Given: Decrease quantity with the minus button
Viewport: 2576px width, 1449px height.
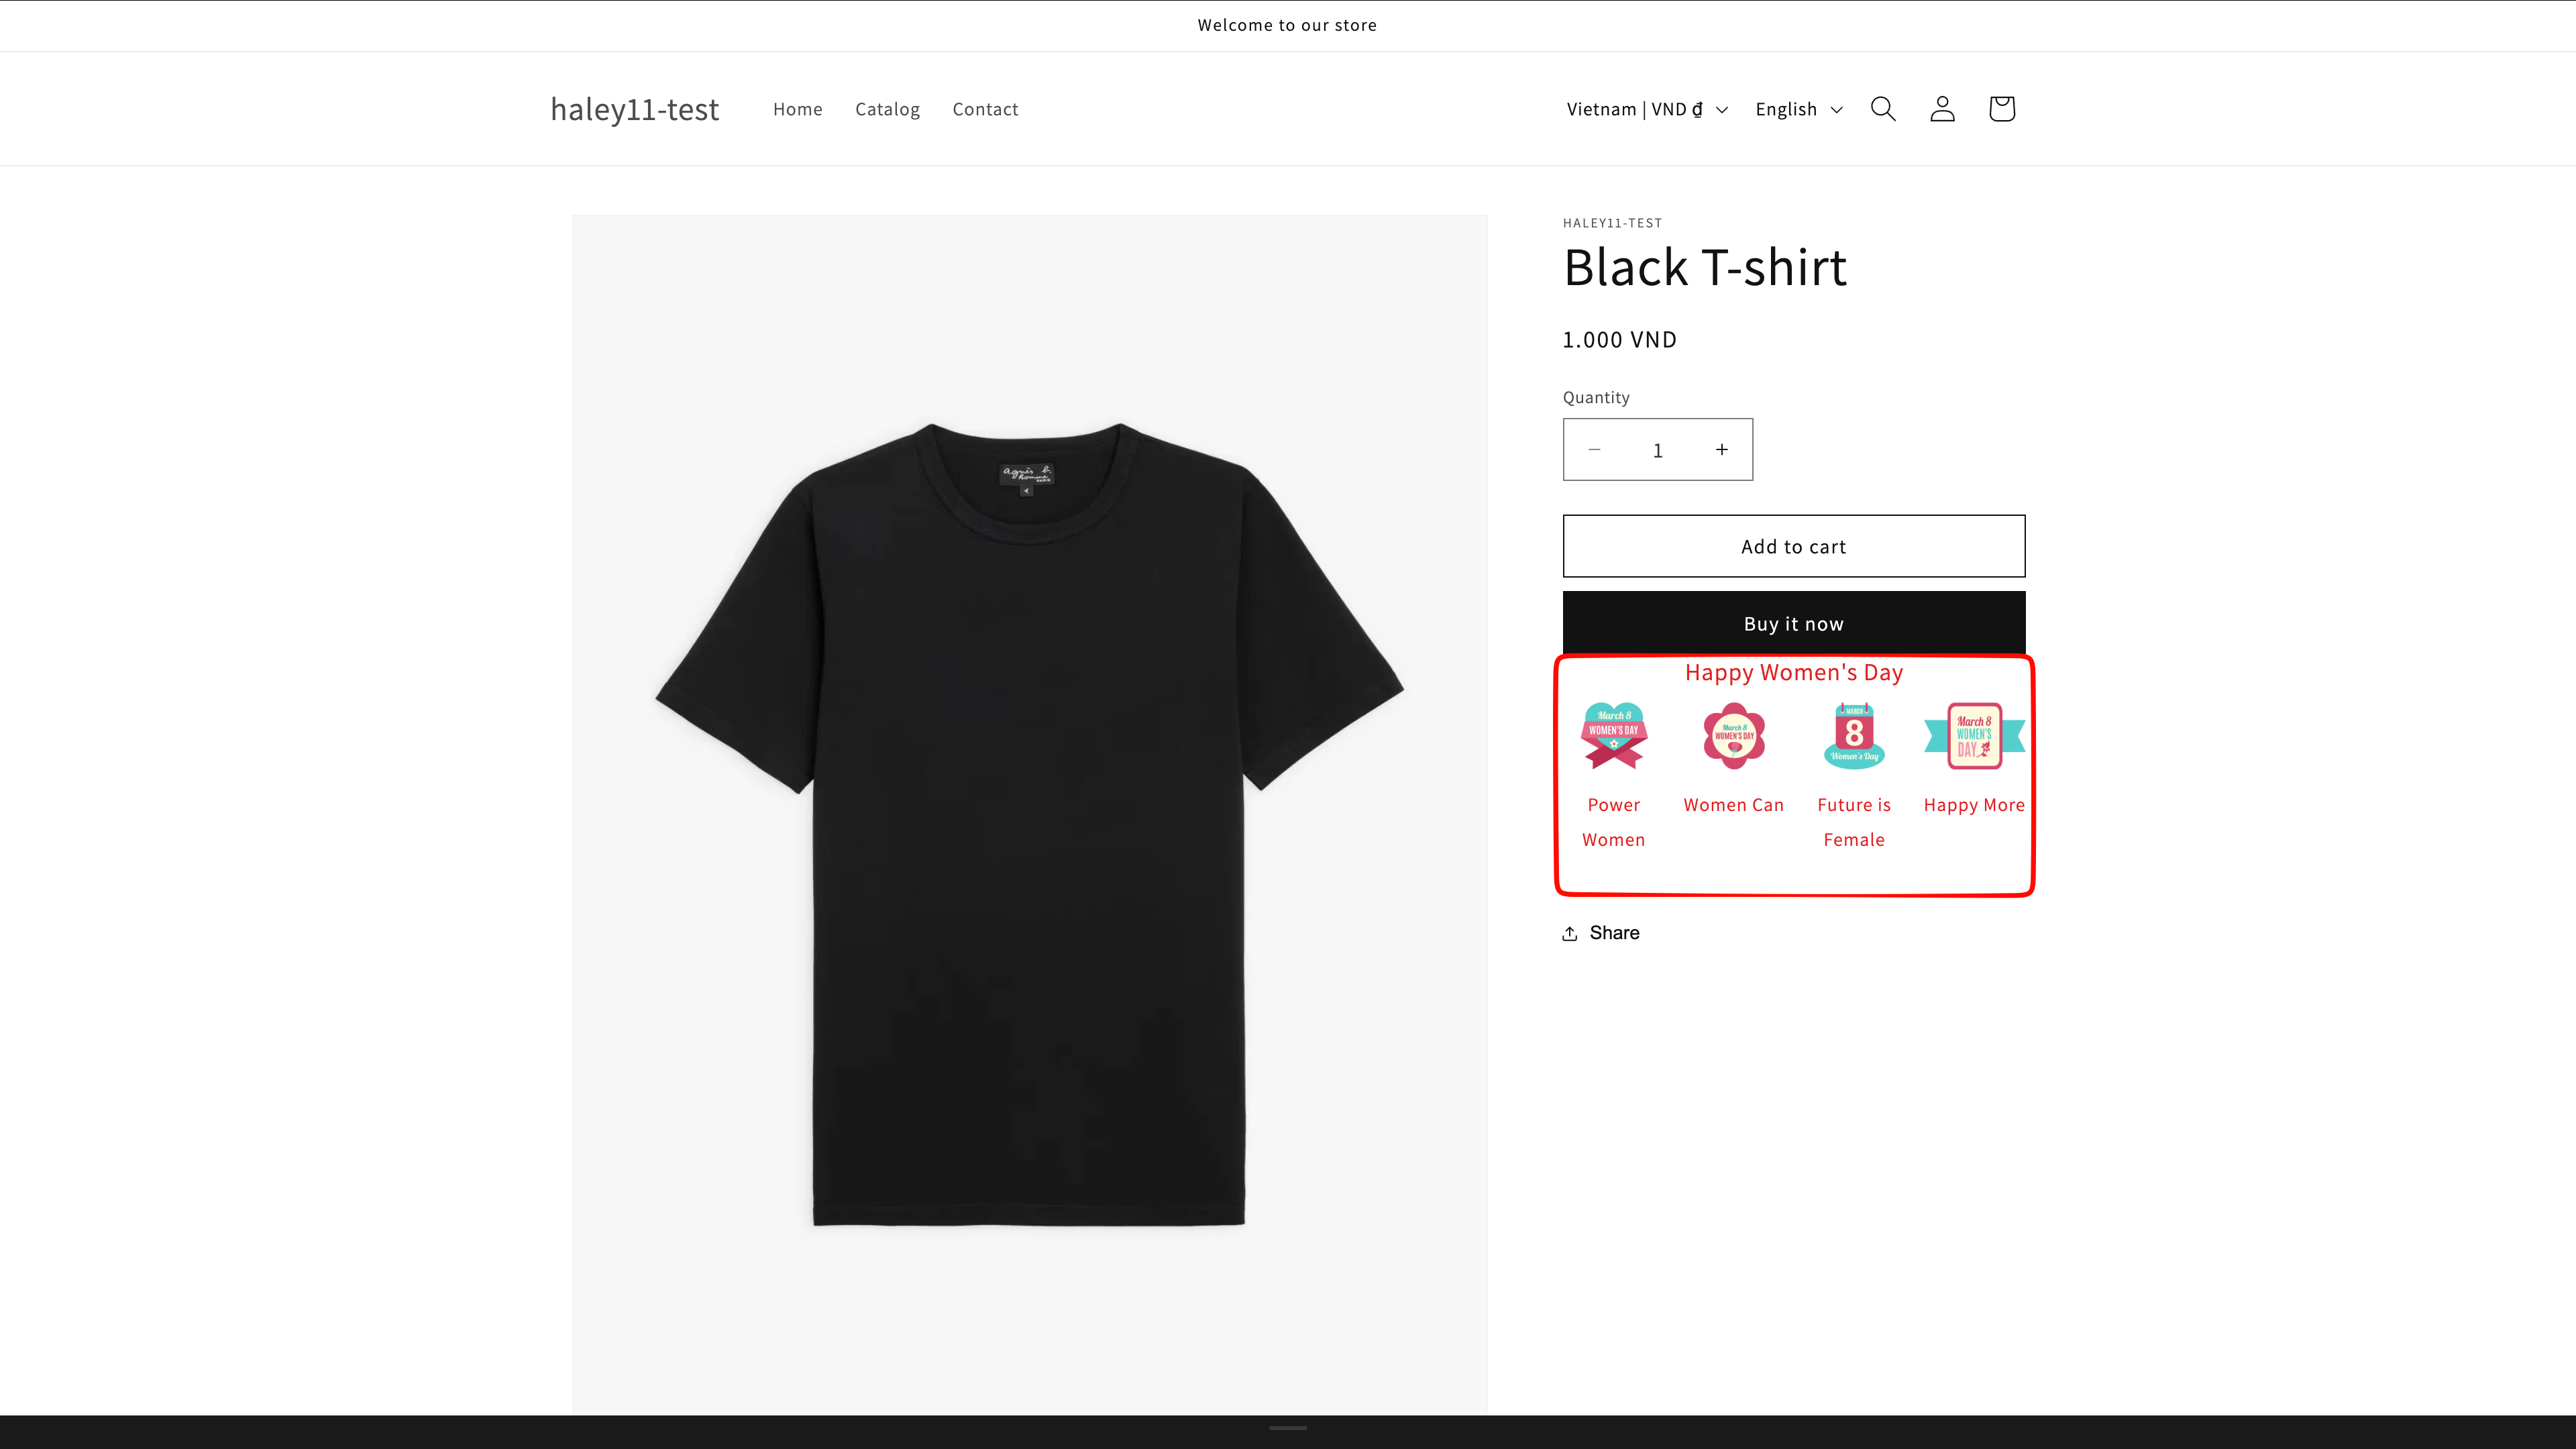Looking at the screenshot, I should coord(1595,450).
